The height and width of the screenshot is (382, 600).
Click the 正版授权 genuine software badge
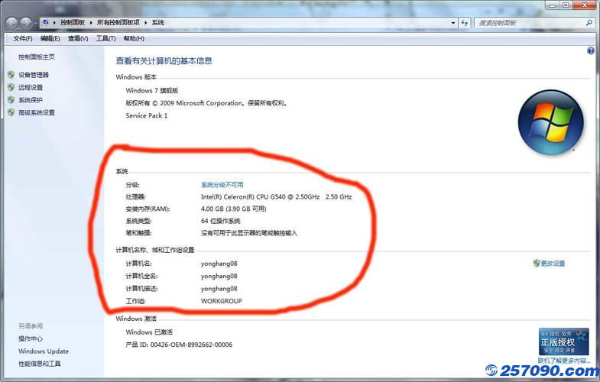(x=563, y=342)
